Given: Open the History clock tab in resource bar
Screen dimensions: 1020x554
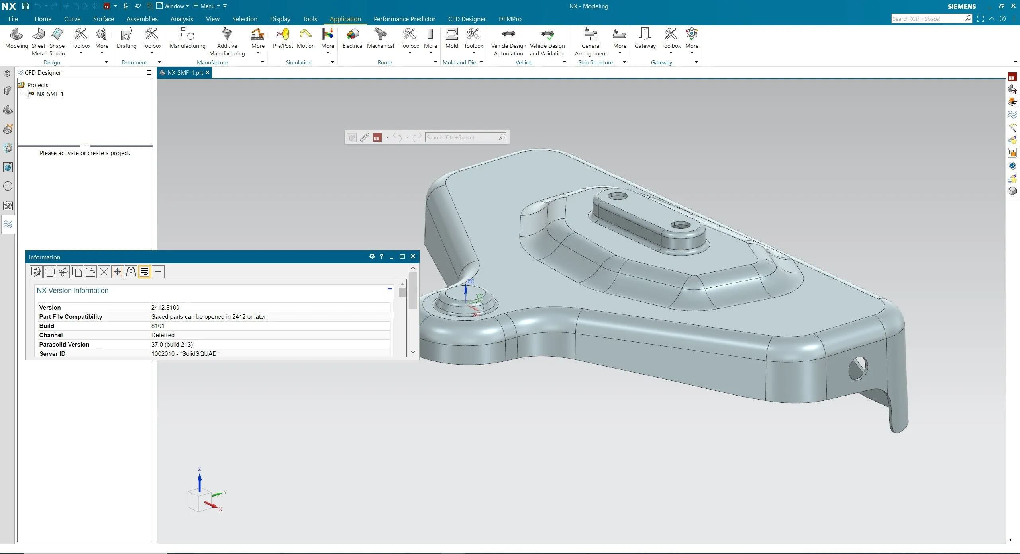Looking at the screenshot, I should point(8,186).
